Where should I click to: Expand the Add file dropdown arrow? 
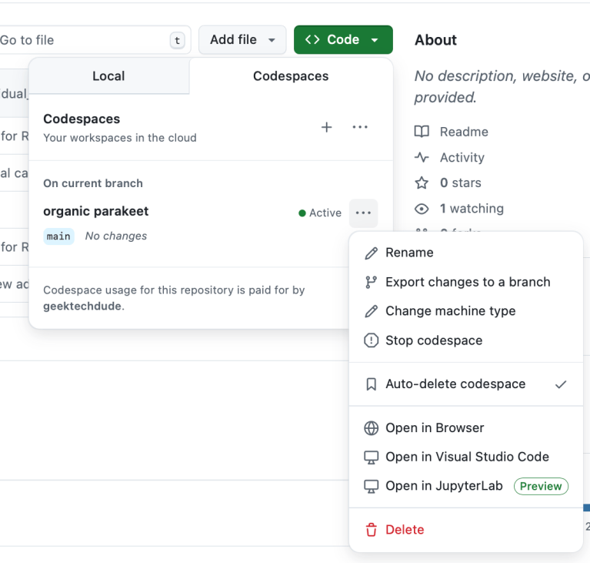pos(272,40)
